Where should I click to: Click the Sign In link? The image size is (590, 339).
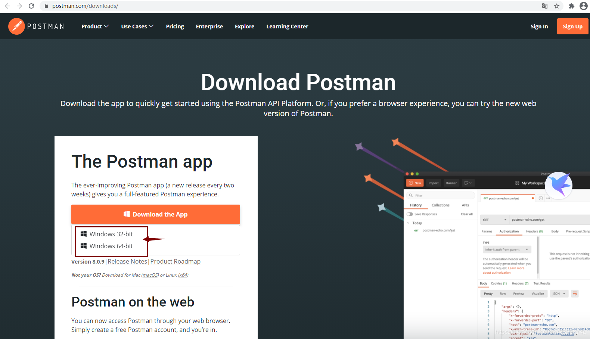[539, 27]
